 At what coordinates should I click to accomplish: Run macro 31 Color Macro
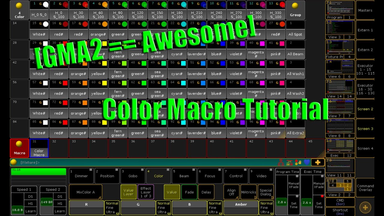(39, 148)
